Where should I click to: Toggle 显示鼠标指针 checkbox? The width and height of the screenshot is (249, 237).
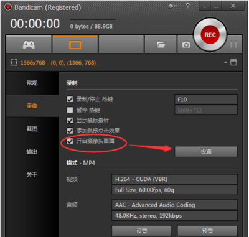click(x=70, y=120)
